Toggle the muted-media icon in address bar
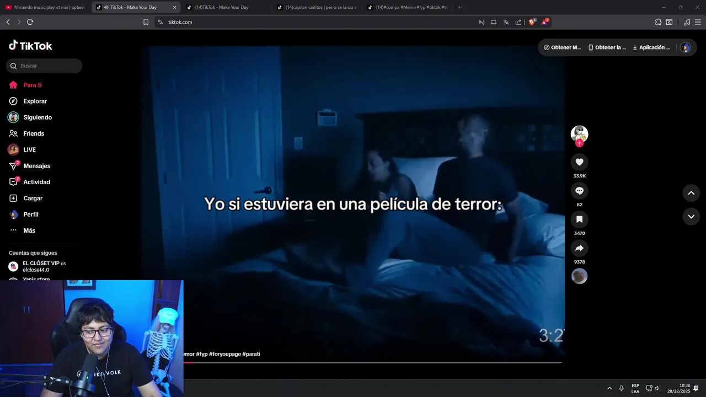706x397 pixels. pos(482,22)
